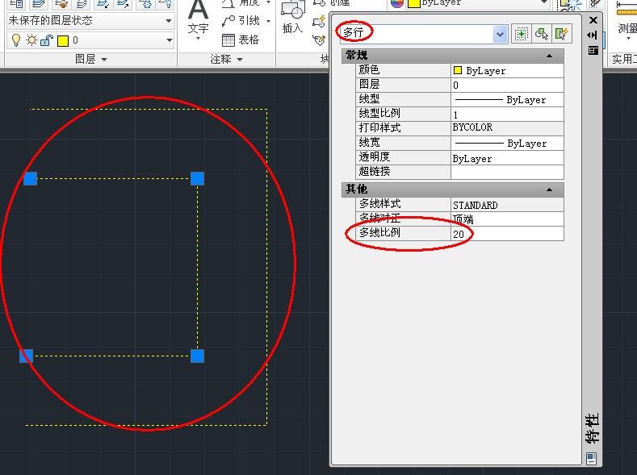Screen dimensions: 637x475
Task: Expand the 注释 ribbon panel title
Action: pos(226,59)
